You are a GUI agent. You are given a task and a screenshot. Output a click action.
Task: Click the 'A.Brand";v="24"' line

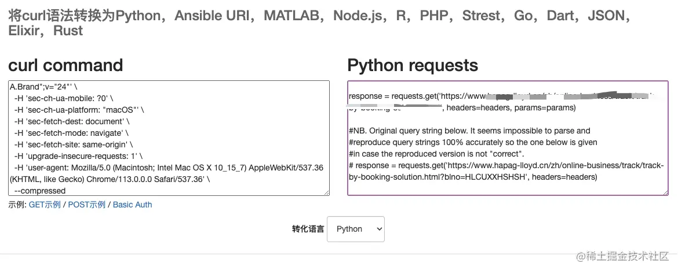[43, 87]
